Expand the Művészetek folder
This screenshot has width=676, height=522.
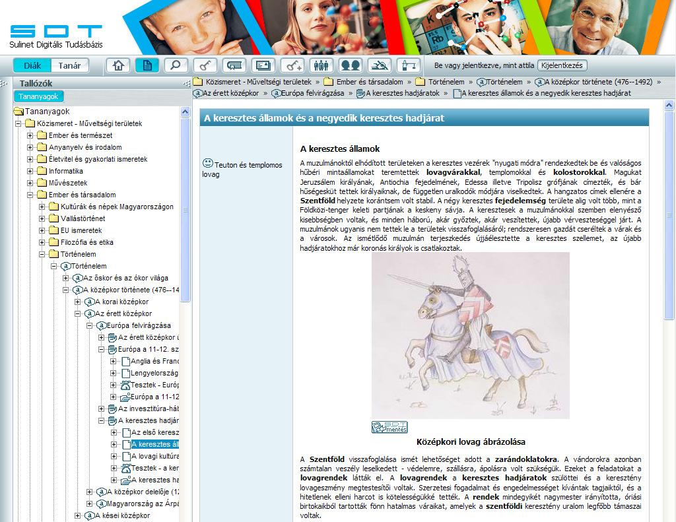click(30, 183)
